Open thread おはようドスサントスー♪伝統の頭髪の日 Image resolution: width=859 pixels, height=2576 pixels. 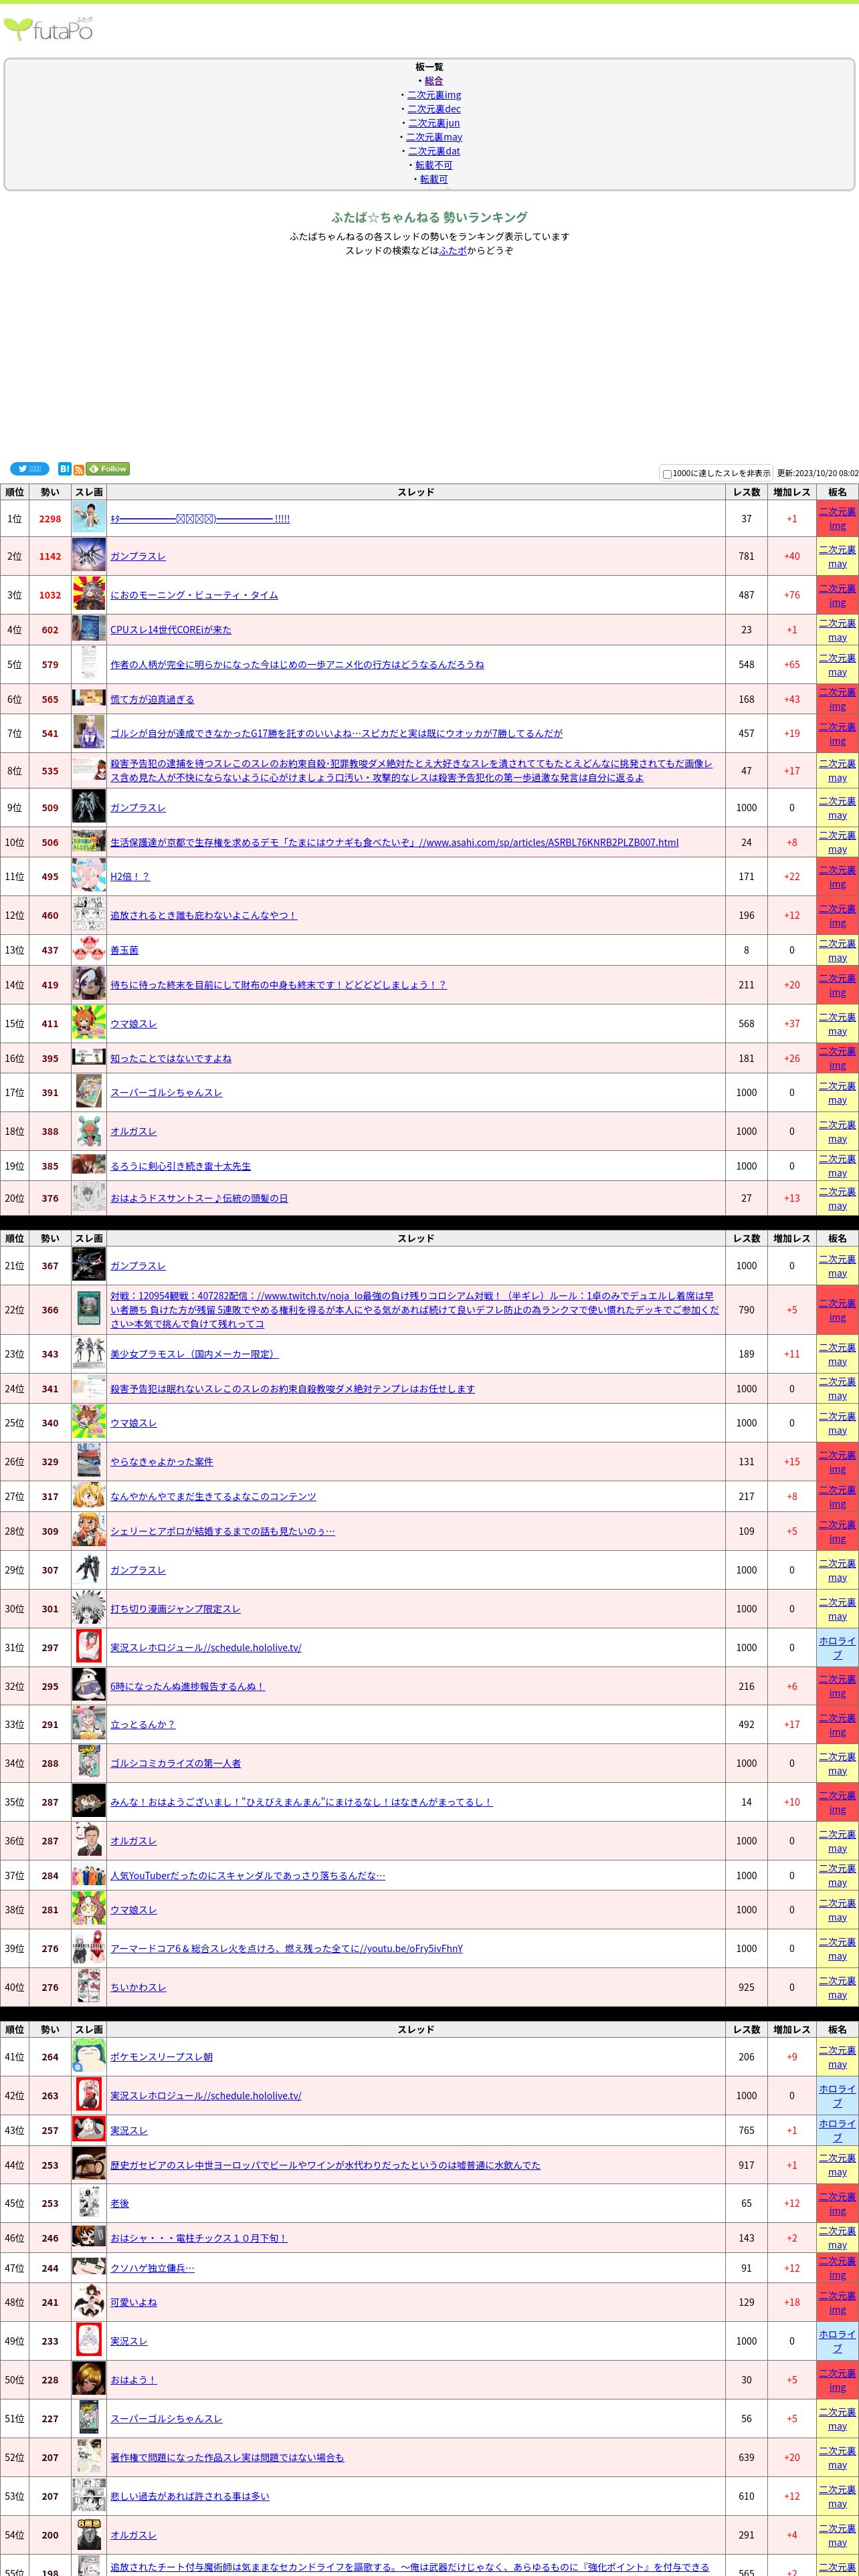(199, 1198)
